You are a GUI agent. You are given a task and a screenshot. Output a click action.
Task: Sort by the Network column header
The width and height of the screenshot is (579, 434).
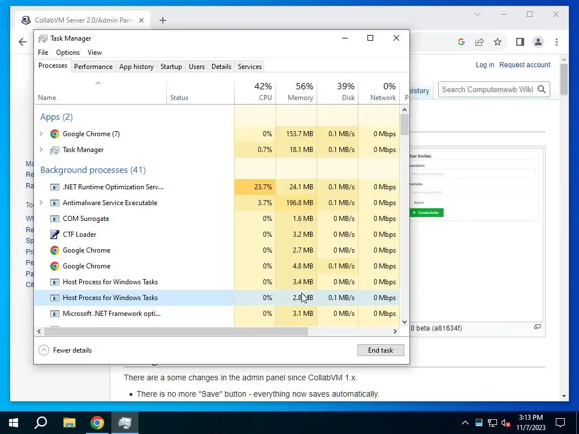[379, 92]
